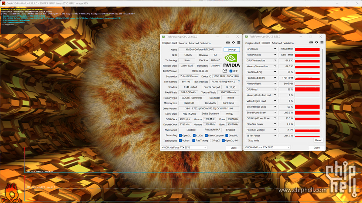Switch to Graphics Card tab in right GPU-Z window
The image size is (362, 203).
[253, 43]
